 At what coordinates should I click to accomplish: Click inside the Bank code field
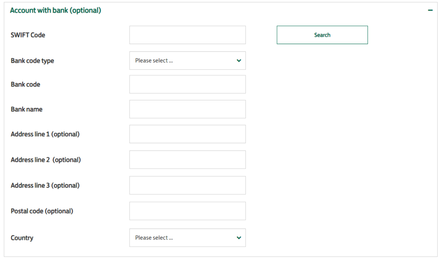coord(187,84)
